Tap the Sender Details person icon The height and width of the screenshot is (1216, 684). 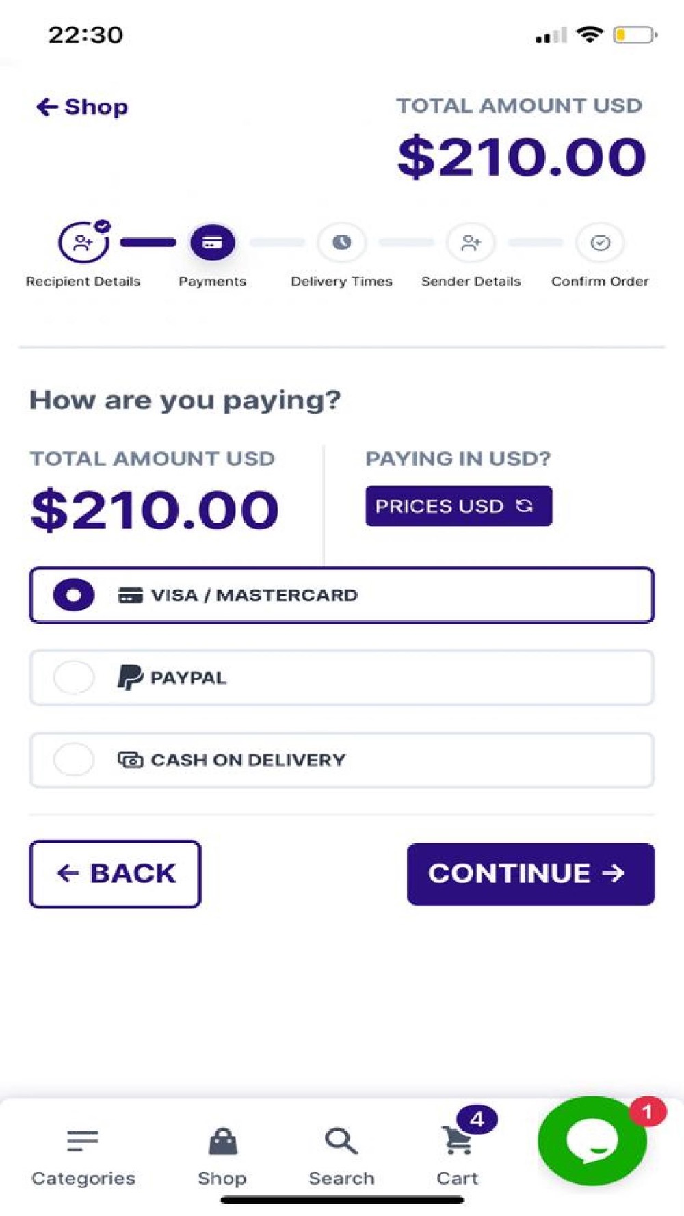coord(471,243)
